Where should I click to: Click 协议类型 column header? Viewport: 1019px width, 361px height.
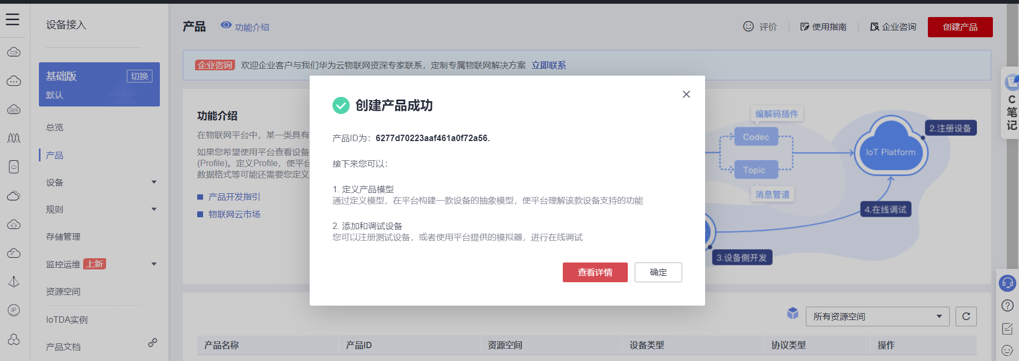point(788,345)
